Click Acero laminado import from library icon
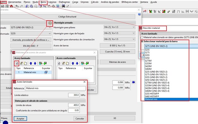198x124 pixels. point(41,63)
